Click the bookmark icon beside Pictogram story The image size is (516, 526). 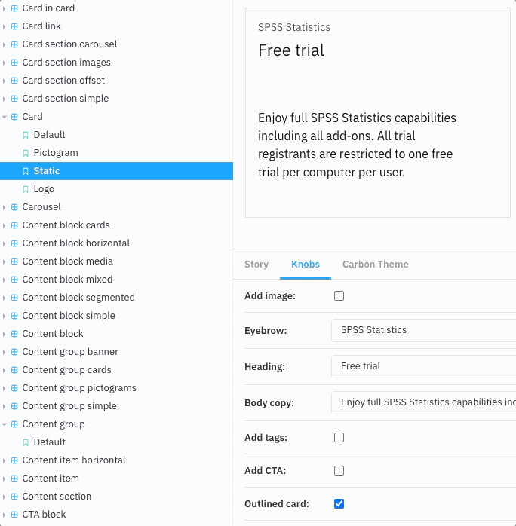pos(26,153)
